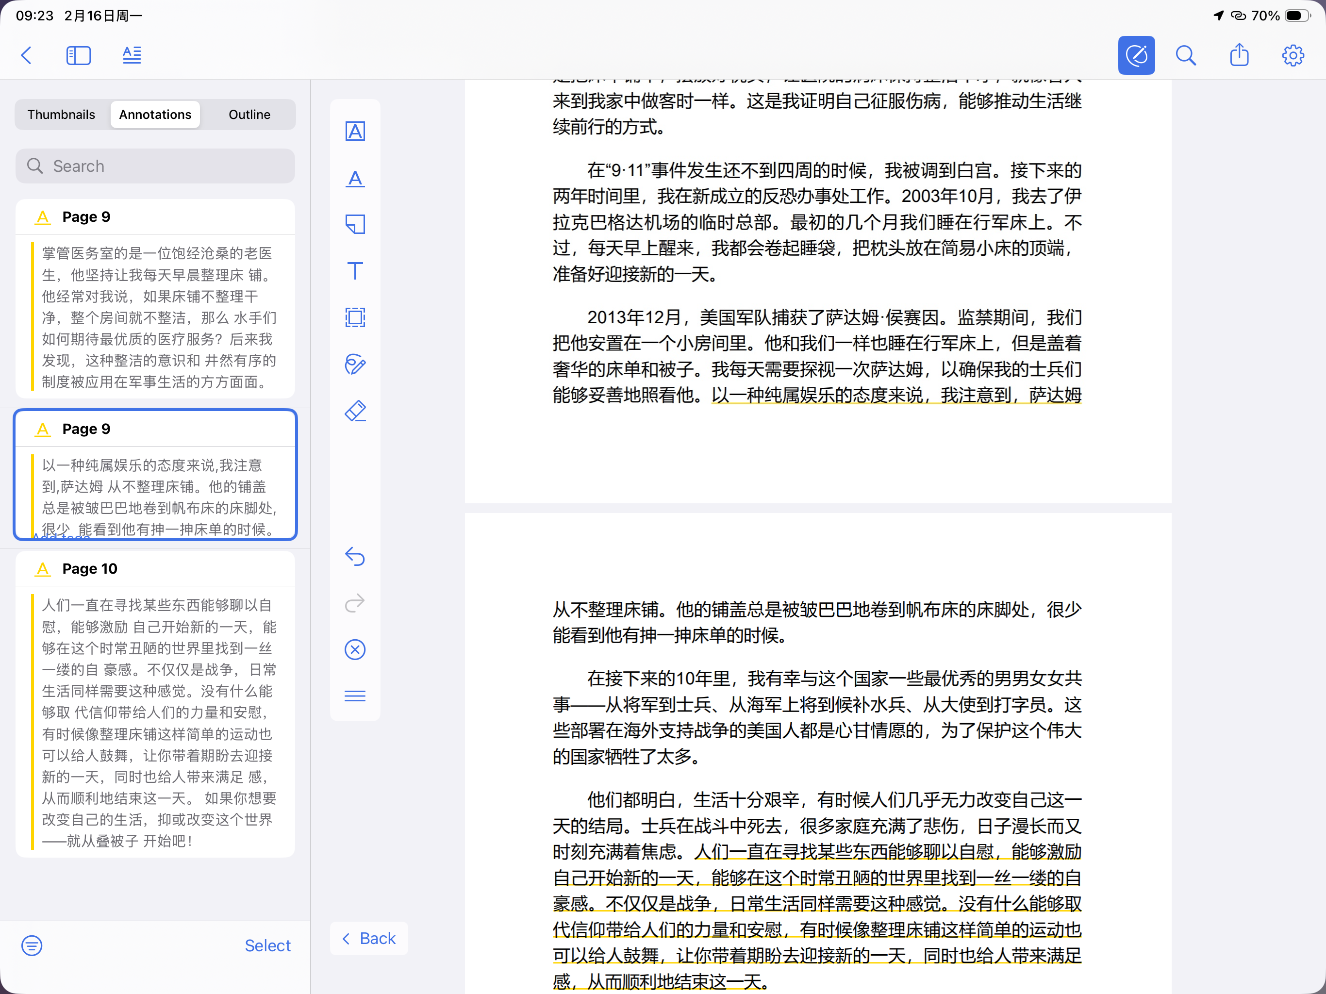Choose the sticky note tool

pos(355,224)
